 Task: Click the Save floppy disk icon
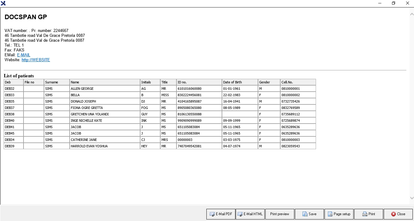pyautogui.click(x=305, y=214)
